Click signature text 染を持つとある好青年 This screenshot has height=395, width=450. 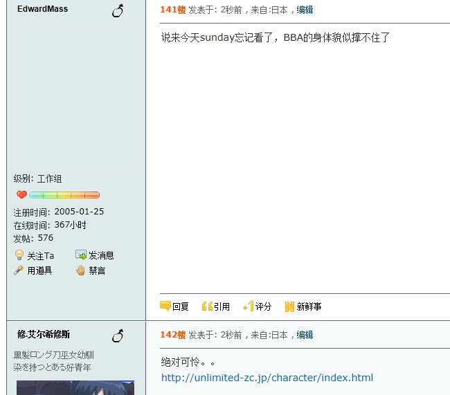(52, 367)
